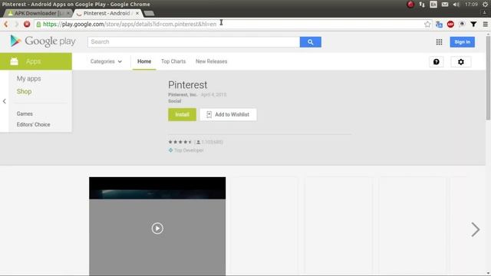Open Editors' Choice in sidebar
This screenshot has width=491, height=276.
pyautogui.click(x=33, y=124)
